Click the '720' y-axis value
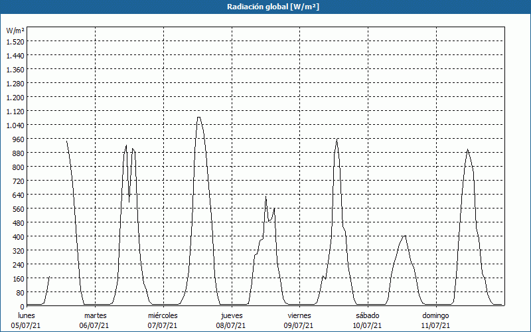The image size is (531, 332). (18, 181)
